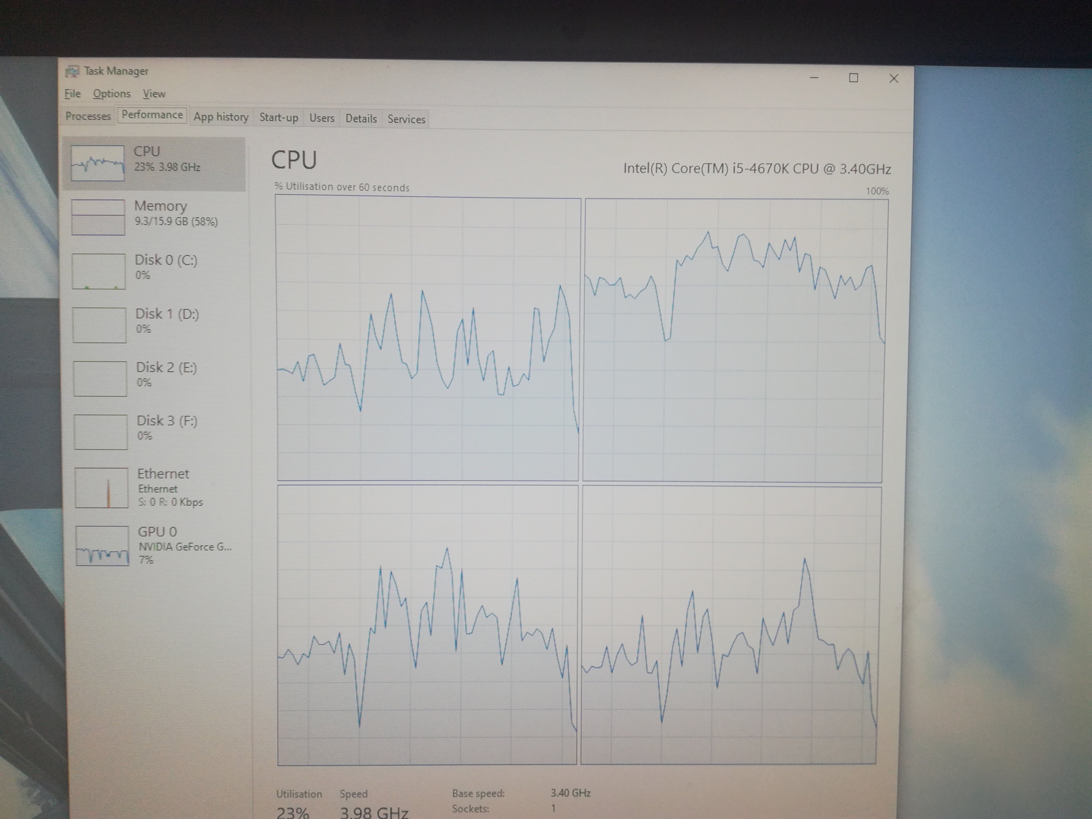The width and height of the screenshot is (1092, 819).
Task: Close the Task Manager window
Action: pos(894,78)
